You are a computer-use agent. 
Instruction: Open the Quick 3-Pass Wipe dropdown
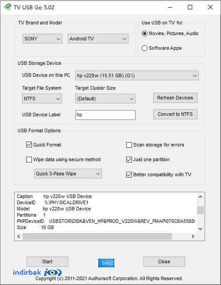[68, 174]
